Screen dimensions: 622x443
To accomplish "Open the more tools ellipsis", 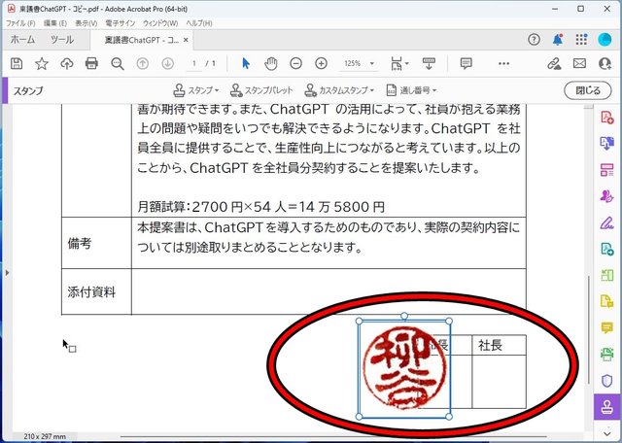I will 503,63.
